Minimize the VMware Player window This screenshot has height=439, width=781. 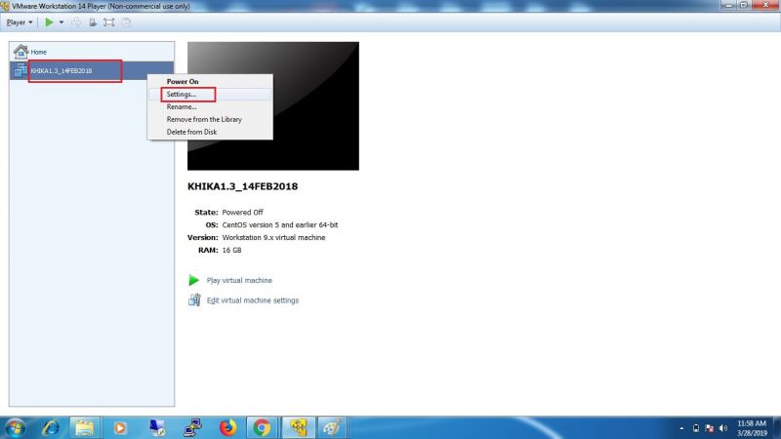point(728,5)
